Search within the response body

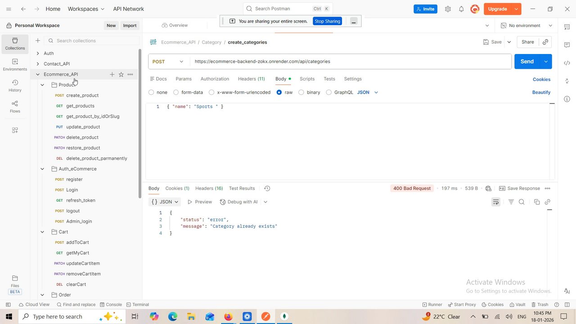[x=522, y=202]
